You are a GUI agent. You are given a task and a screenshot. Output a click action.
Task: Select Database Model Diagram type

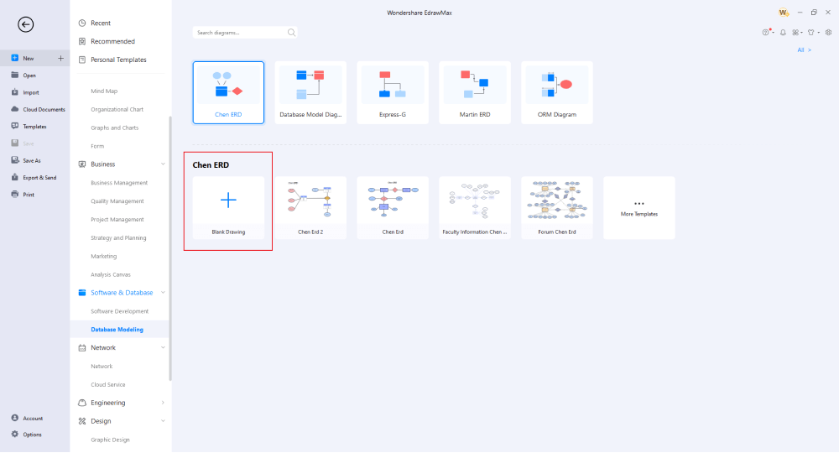point(310,92)
